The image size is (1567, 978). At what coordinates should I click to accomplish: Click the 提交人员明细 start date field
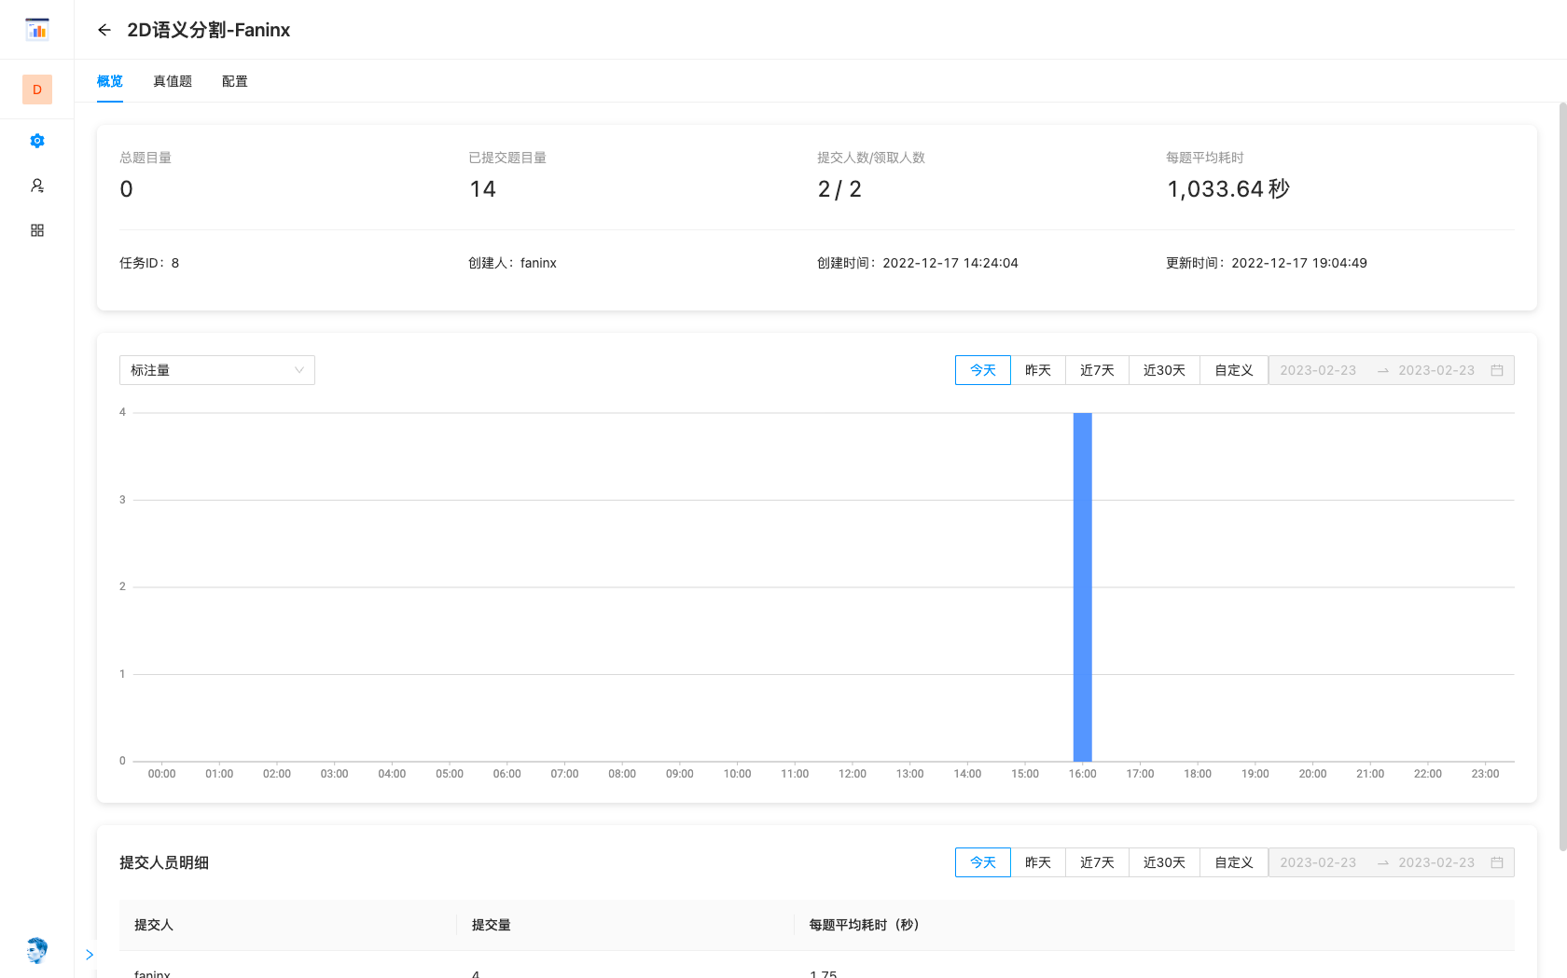(1318, 862)
